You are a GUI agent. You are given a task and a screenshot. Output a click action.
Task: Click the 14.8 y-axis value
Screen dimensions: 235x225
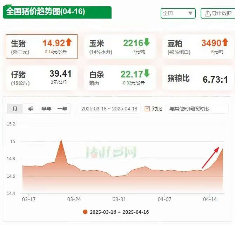click(x=11, y=159)
